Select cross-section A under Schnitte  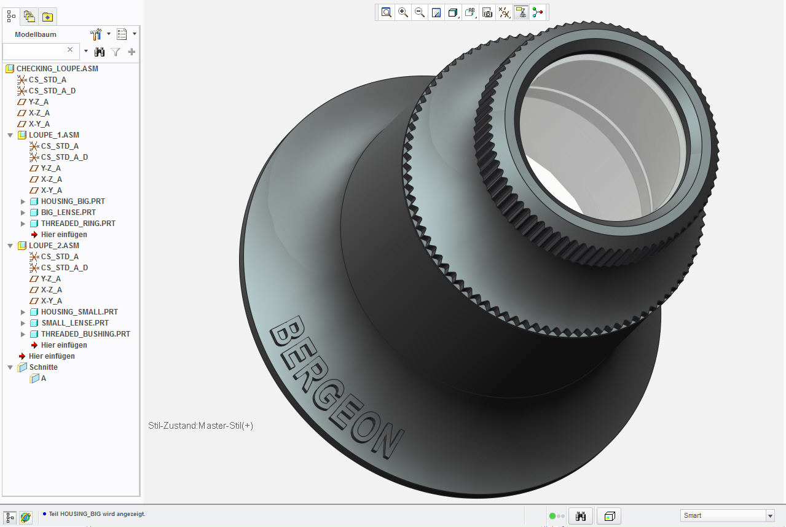point(43,378)
